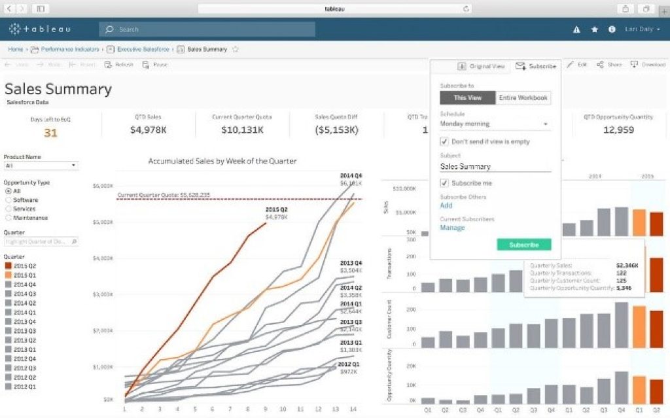Select the Maintenance opportunity type
Screen dimensions: 670x418
coord(8,218)
